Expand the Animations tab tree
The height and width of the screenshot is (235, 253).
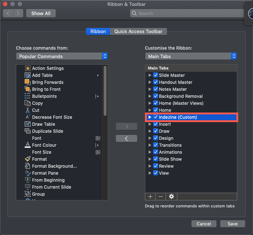[150, 152]
